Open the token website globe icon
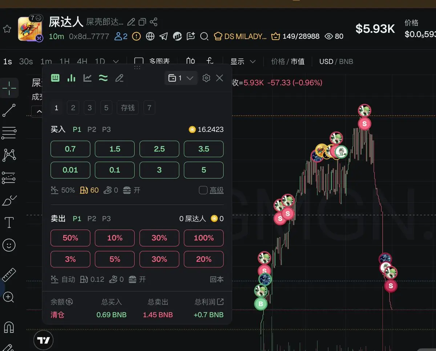Screen dimensions: 436x351 pos(150,36)
